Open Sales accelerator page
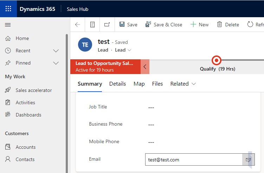264x173 pixels. pos(34,90)
